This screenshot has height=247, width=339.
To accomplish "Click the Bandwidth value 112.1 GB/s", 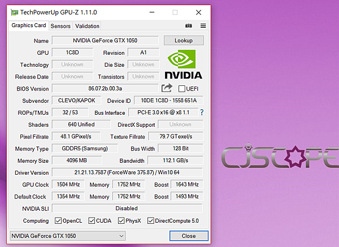I will tap(175, 161).
